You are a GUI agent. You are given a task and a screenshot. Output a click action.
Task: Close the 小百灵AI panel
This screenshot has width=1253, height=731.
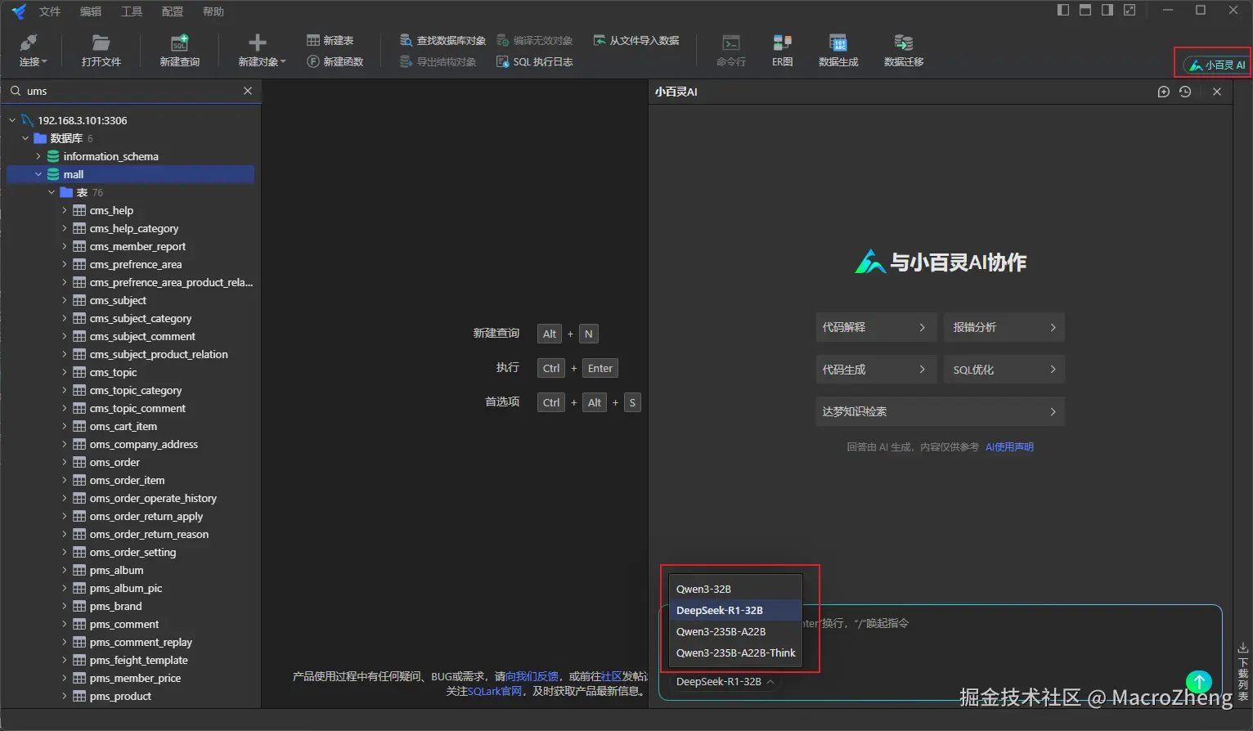1217,92
